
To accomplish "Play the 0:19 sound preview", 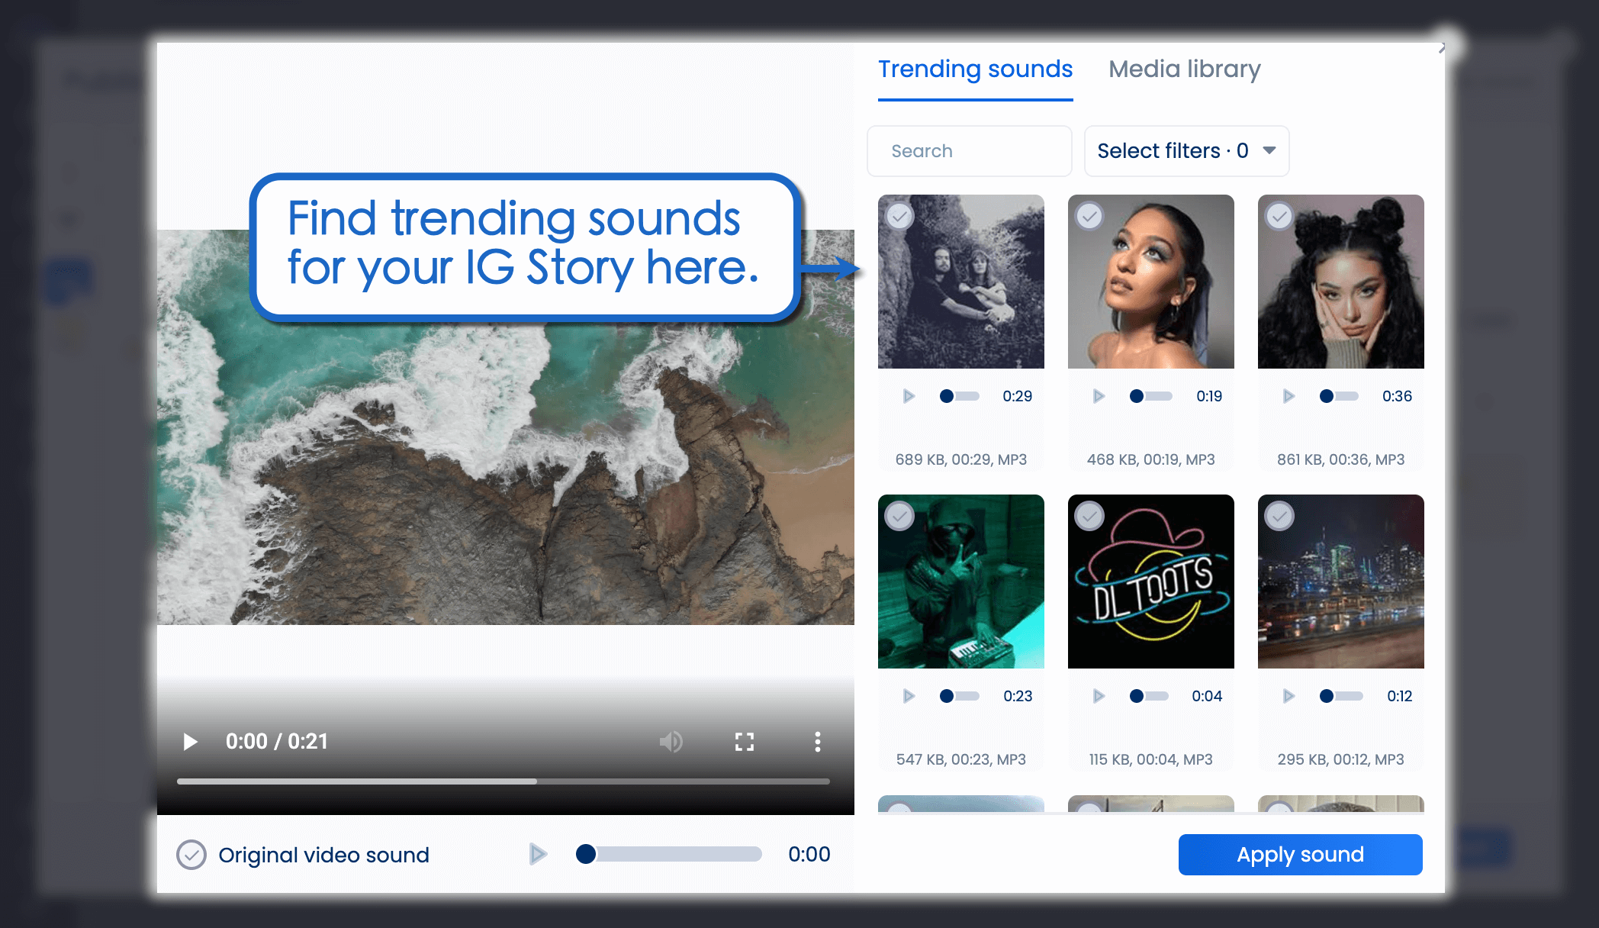I will (x=1099, y=396).
